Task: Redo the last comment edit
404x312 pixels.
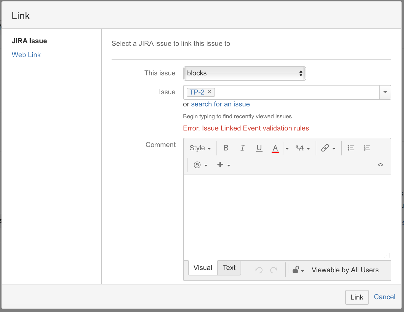Action: [x=274, y=270]
